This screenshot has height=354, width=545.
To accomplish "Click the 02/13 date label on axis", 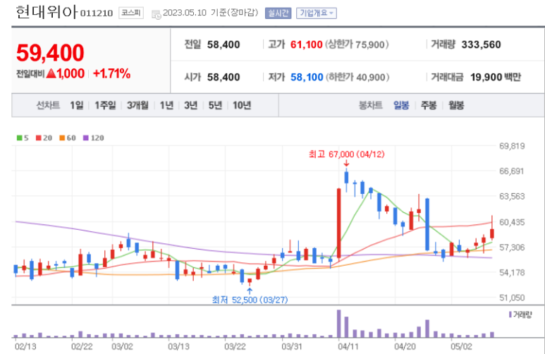I will (x=25, y=347).
